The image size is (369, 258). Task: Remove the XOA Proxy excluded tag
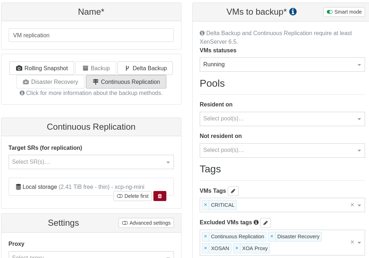236,248
